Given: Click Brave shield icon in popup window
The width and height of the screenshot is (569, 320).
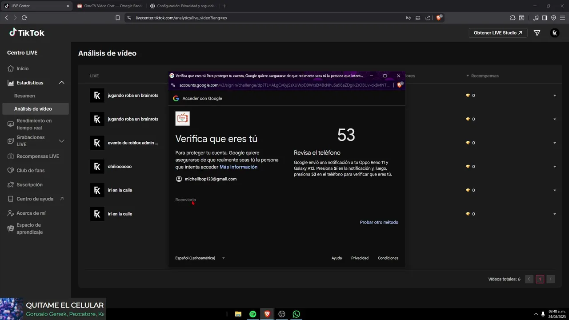Looking at the screenshot, I should click(400, 85).
